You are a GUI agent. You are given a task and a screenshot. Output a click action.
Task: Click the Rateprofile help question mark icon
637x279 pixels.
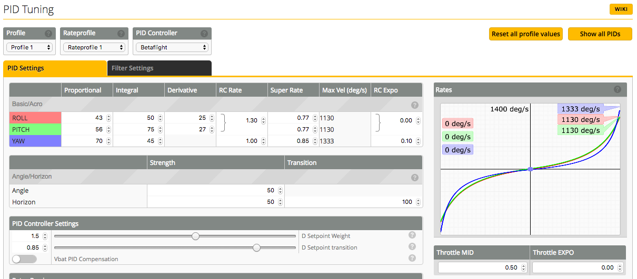[x=121, y=33]
